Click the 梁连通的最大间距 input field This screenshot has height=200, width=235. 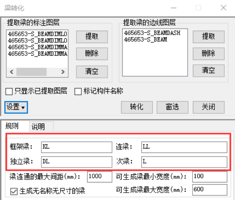100,177
